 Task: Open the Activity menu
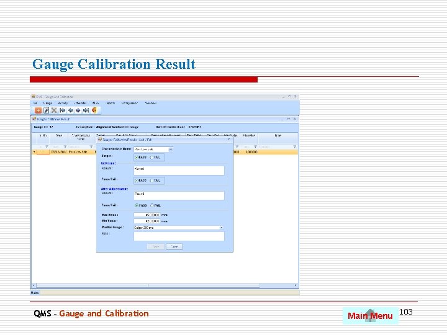click(x=63, y=103)
